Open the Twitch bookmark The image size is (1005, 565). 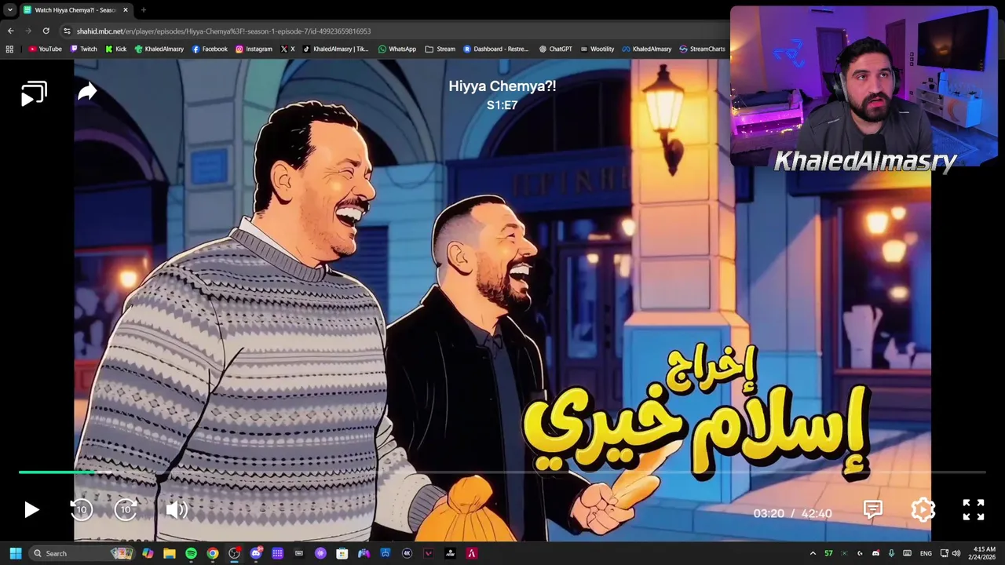click(x=83, y=49)
